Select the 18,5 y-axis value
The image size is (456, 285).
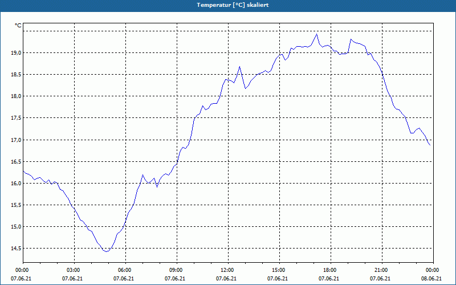pos(17,75)
